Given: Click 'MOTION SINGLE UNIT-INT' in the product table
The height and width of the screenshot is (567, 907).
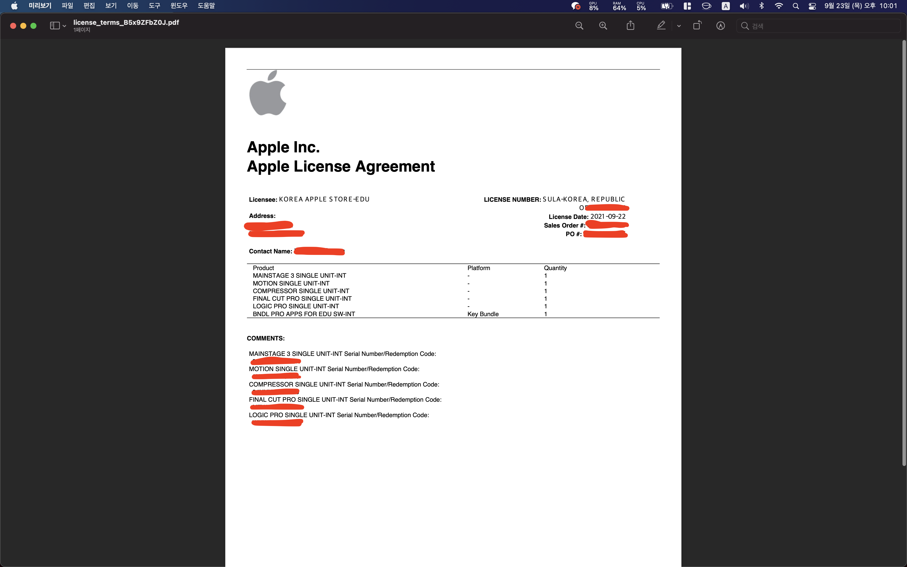Looking at the screenshot, I should pos(291,283).
